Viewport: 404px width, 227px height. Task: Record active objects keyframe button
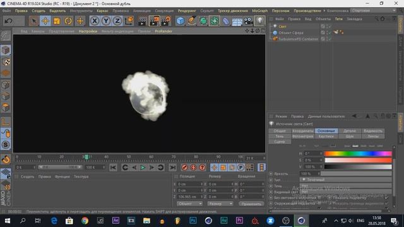click(184, 168)
